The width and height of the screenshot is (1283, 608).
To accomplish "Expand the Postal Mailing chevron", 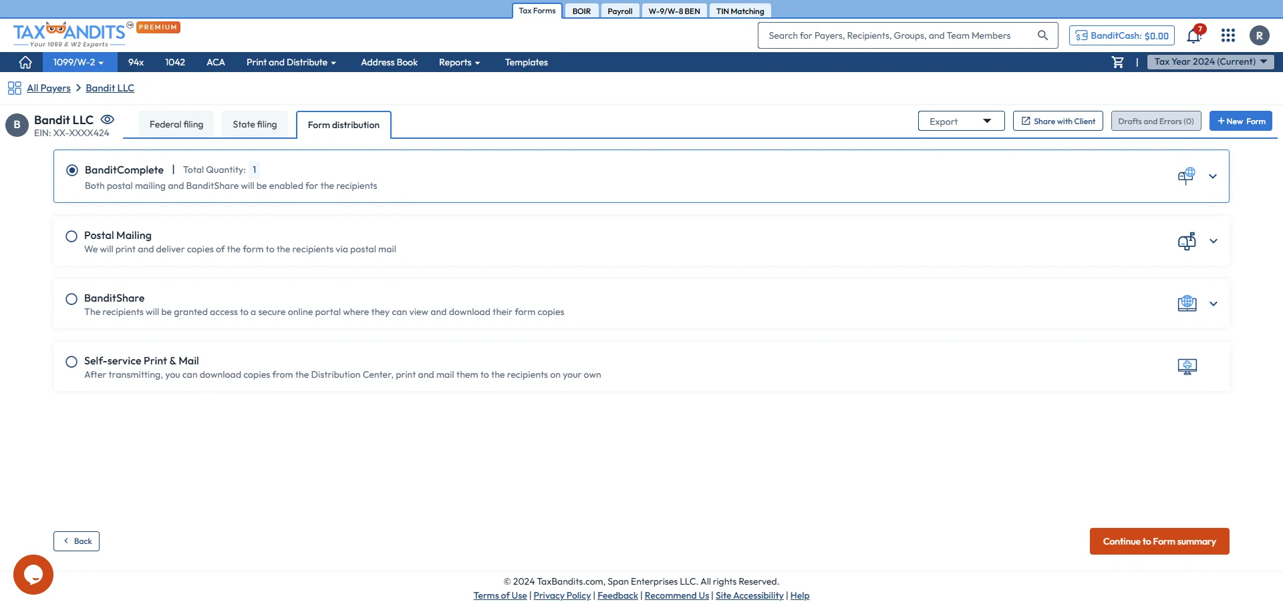I will coord(1214,241).
